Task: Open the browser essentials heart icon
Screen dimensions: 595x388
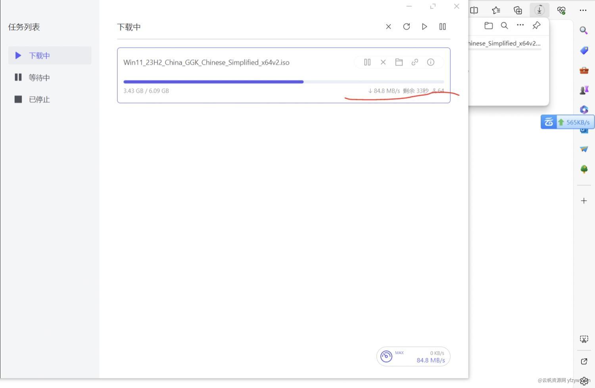Action: [561, 10]
